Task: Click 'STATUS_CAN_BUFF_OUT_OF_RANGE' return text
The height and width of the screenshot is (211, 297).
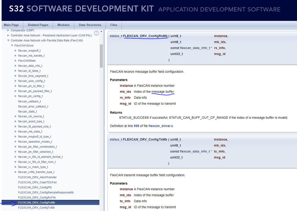Action: coord(199,118)
